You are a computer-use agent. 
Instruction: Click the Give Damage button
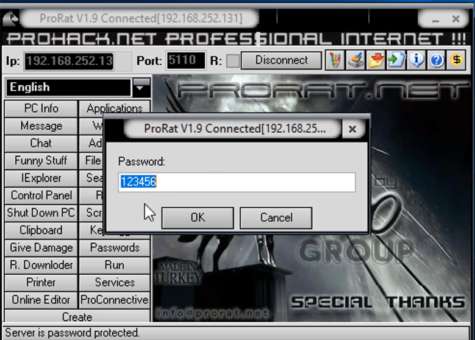pyautogui.click(x=41, y=247)
